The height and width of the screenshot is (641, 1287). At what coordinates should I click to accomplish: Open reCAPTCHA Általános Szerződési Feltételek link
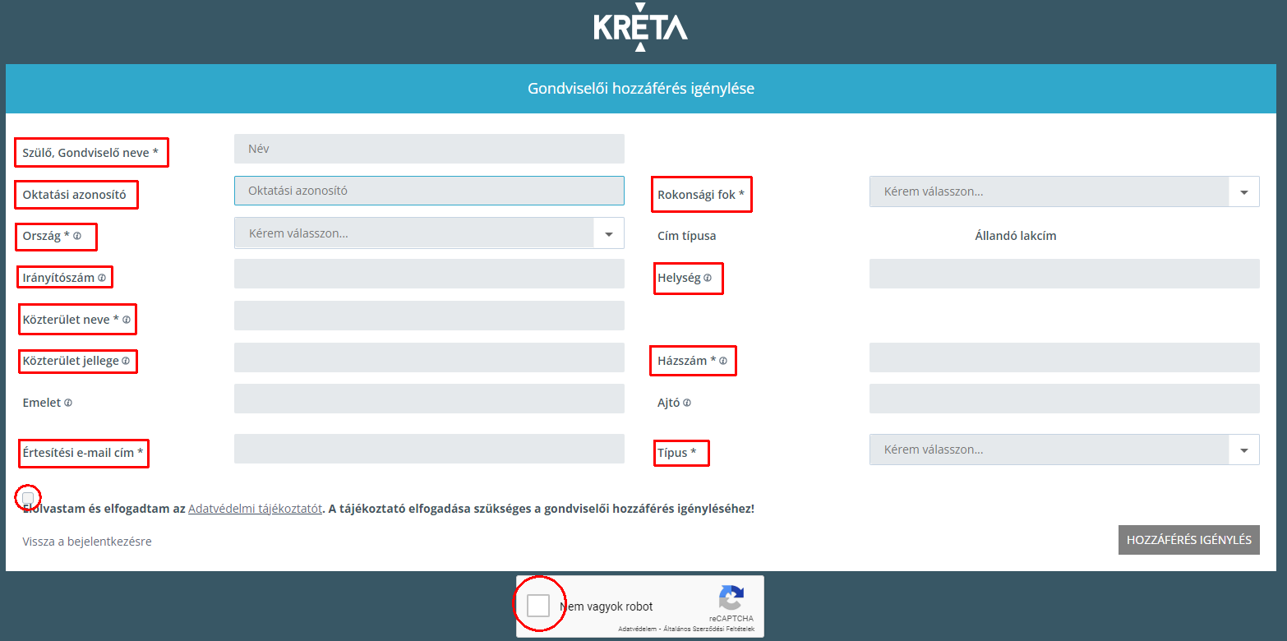708,629
